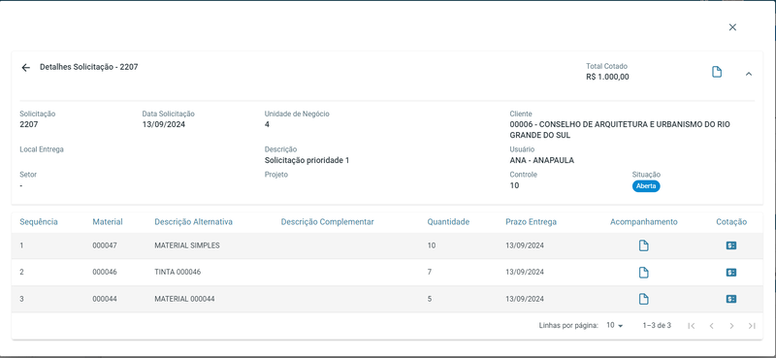The width and height of the screenshot is (776, 358).
Task: Select material code 000044 cell
Action: [105, 299]
